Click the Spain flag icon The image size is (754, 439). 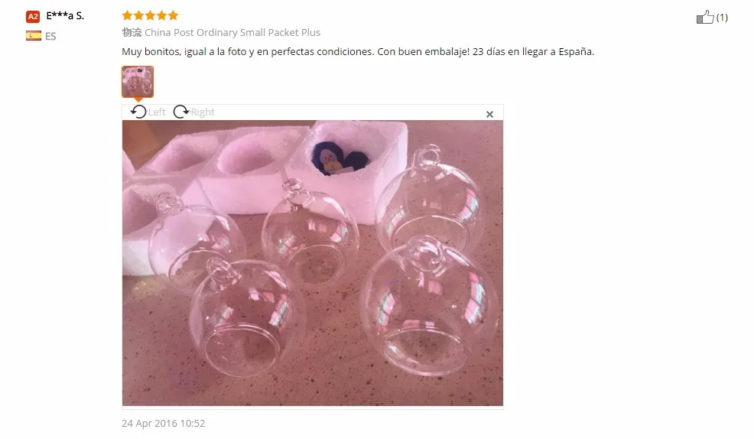tap(34, 36)
